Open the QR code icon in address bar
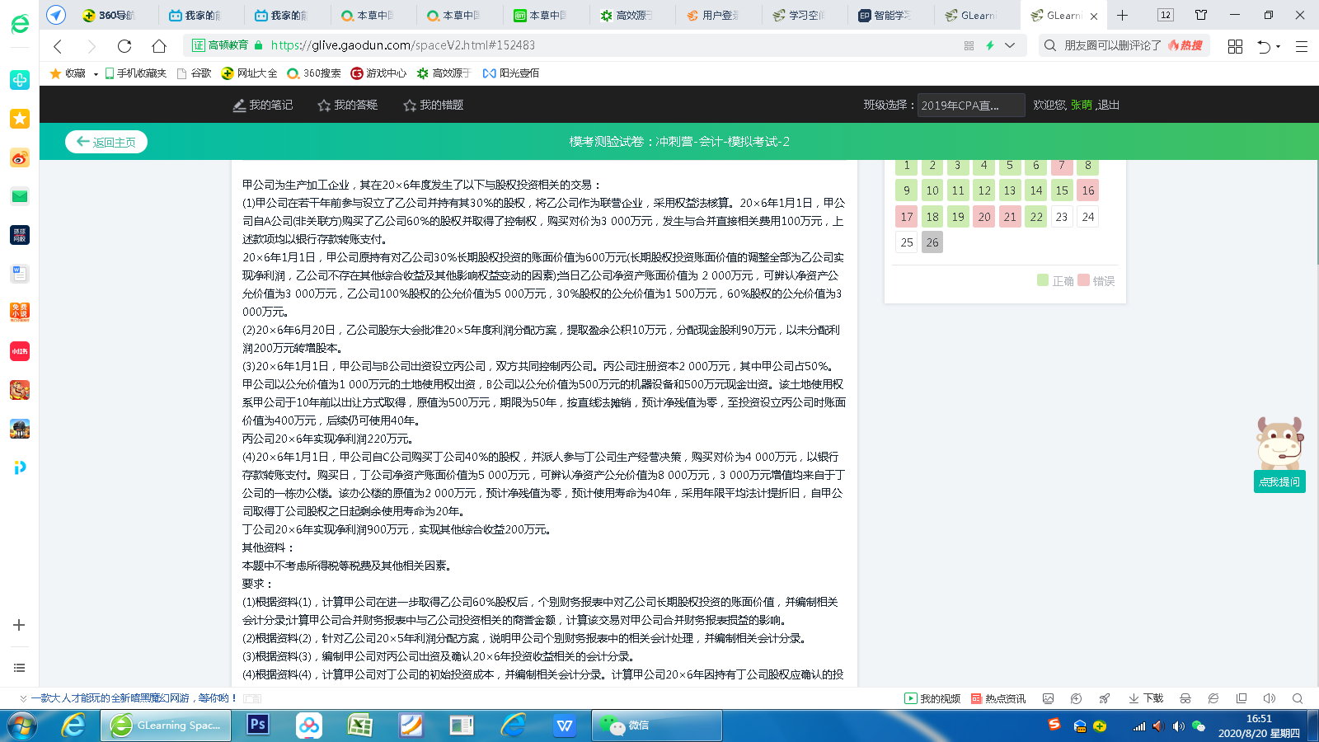The height and width of the screenshot is (742, 1319). pos(969,46)
